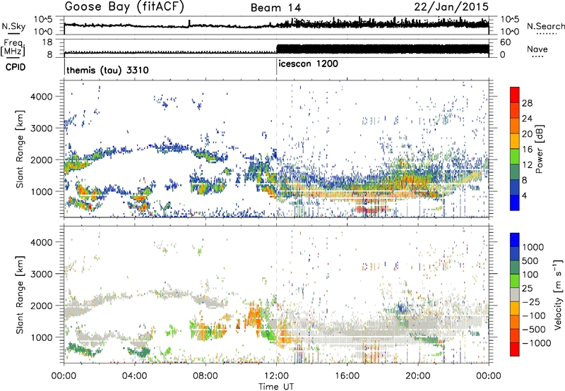This screenshot has height=391, width=565.
Task: Click the light green 12–16 dB power colorbar segment
Action: pos(515,157)
